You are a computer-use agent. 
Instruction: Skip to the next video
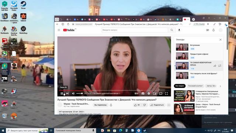pyautogui.click(x=67, y=93)
